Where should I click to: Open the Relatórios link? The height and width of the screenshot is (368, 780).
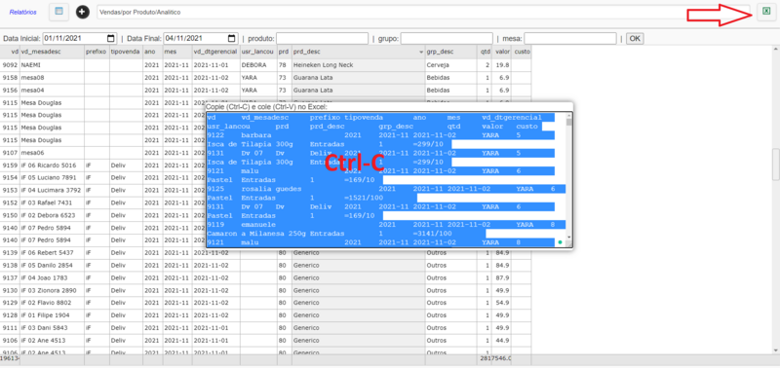pyautogui.click(x=22, y=12)
